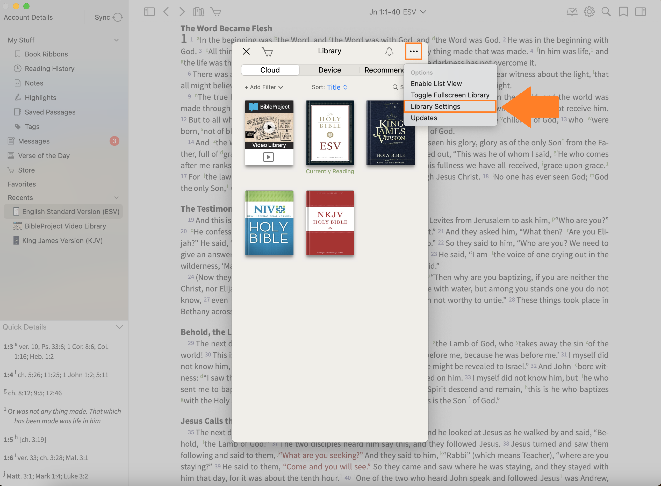
Task: Add a bookmark ribbon via toolbar icon
Action: (623, 12)
